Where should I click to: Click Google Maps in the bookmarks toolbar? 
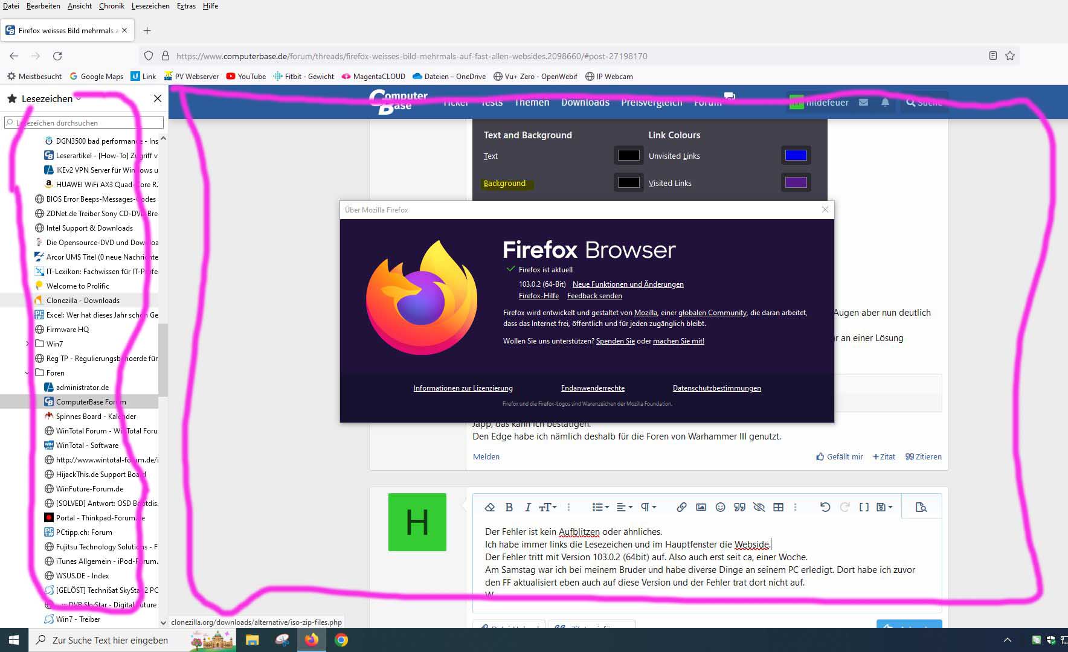(97, 76)
